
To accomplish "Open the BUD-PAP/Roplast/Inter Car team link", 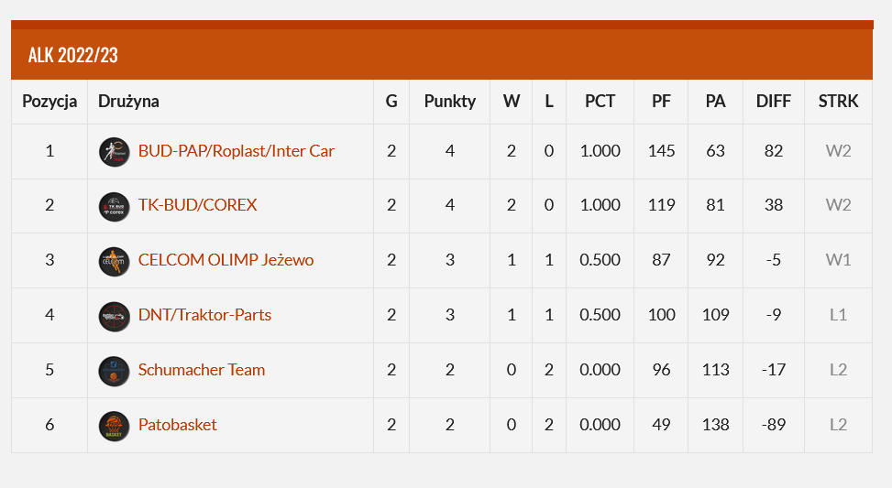I will pos(237,151).
